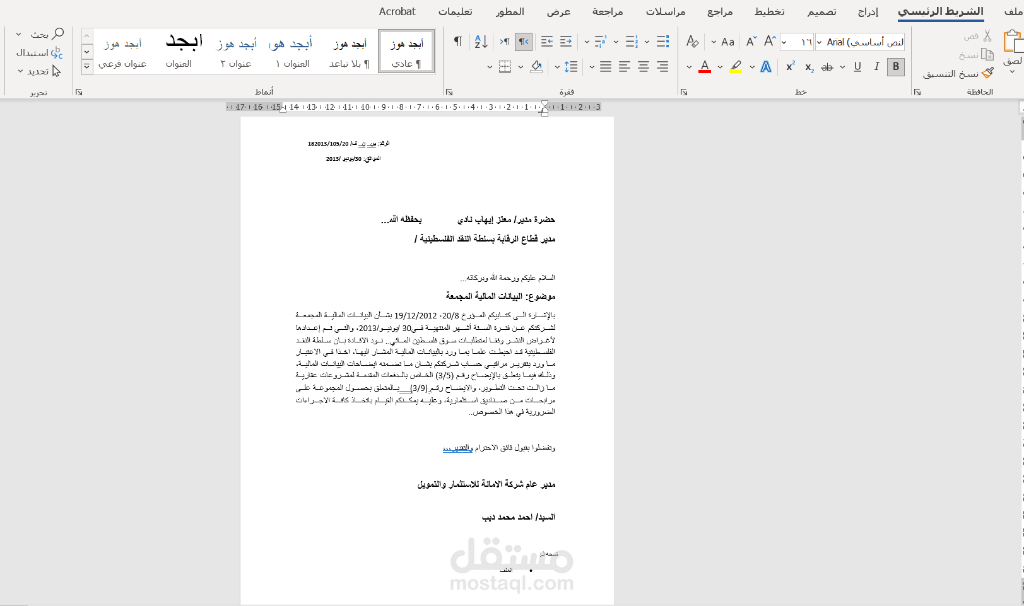Apply borders to selection
This screenshot has height=606, width=1024.
(505, 67)
